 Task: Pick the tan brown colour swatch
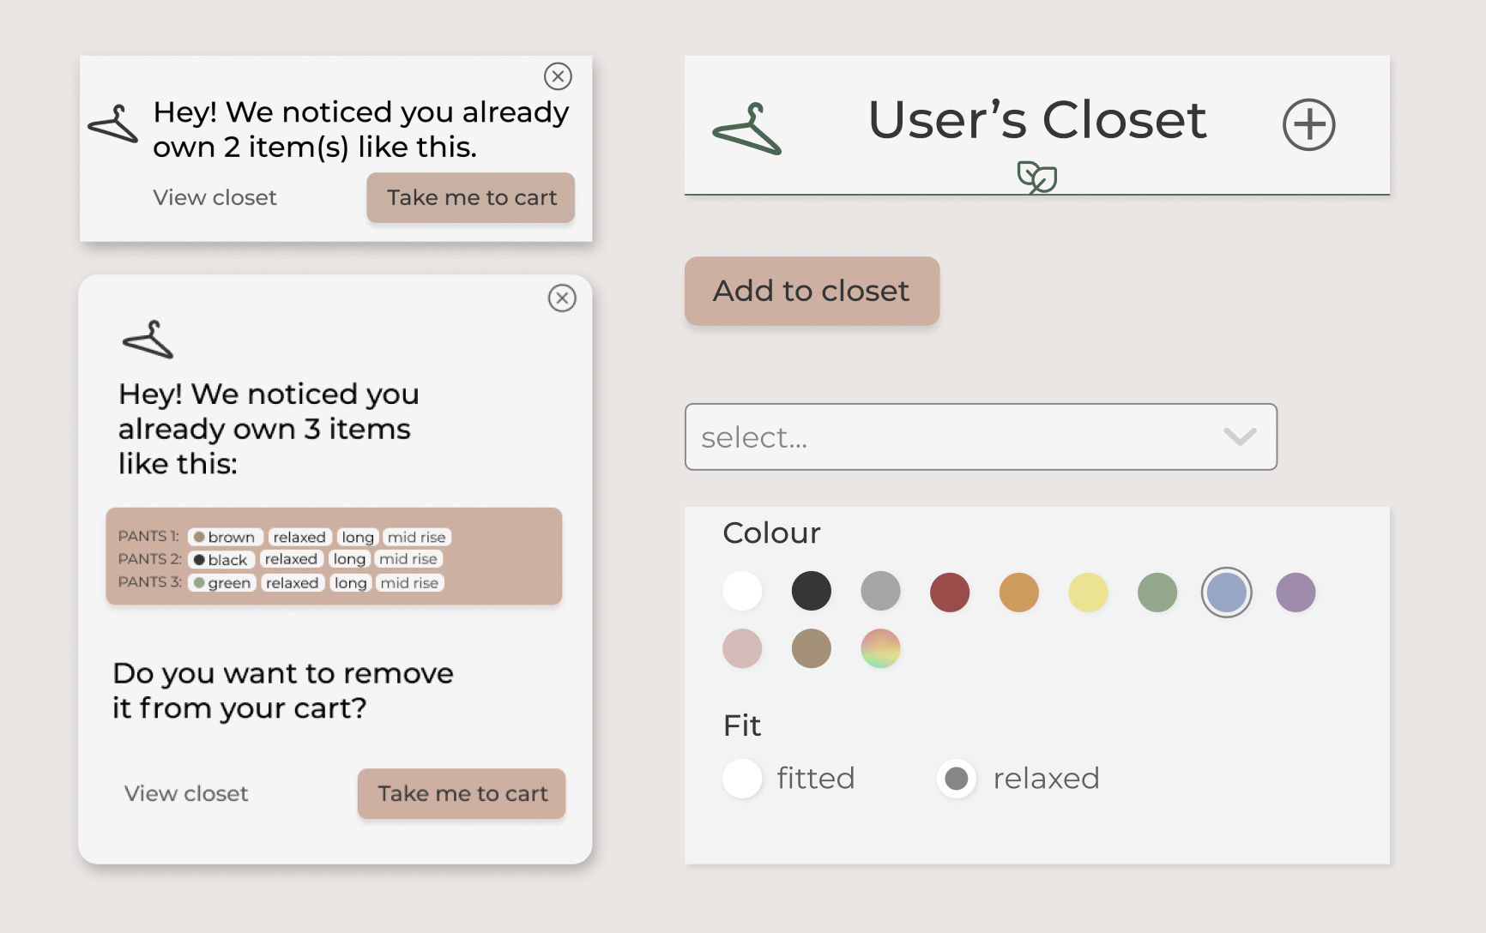(x=812, y=648)
